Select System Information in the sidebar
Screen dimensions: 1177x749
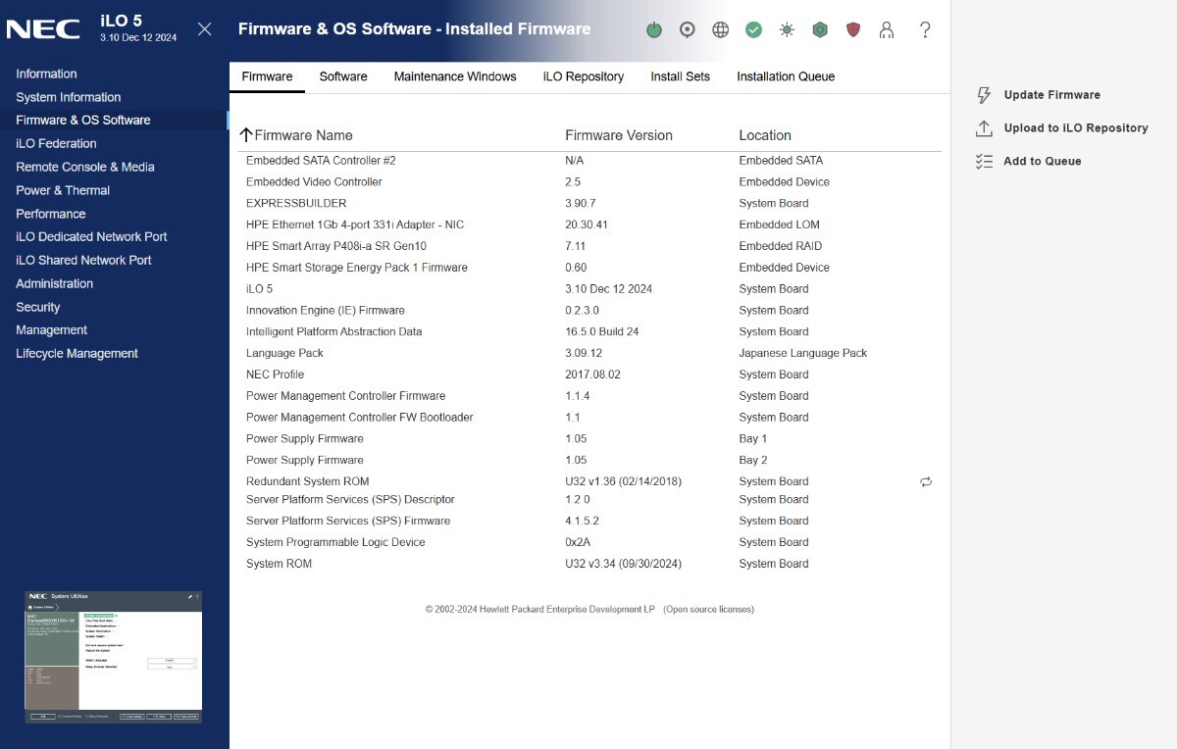tap(69, 97)
